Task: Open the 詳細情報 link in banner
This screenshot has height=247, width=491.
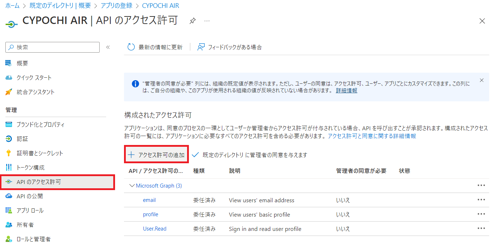Action: click(x=347, y=91)
